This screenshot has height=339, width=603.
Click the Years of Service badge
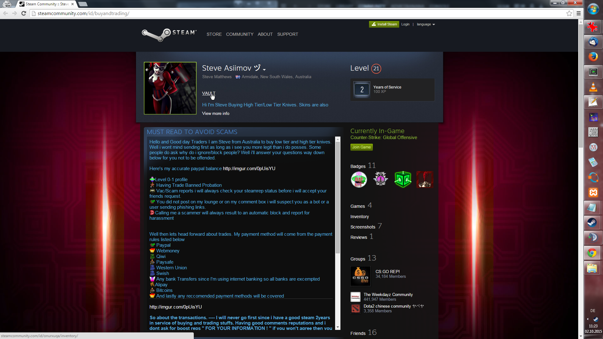[362, 90]
